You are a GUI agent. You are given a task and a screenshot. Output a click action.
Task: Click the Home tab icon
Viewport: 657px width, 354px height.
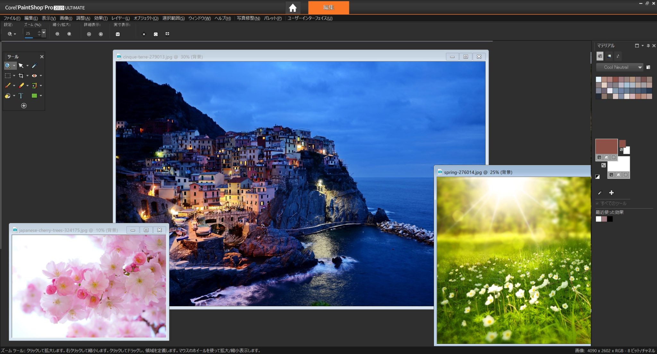pyautogui.click(x=293, y=8)
